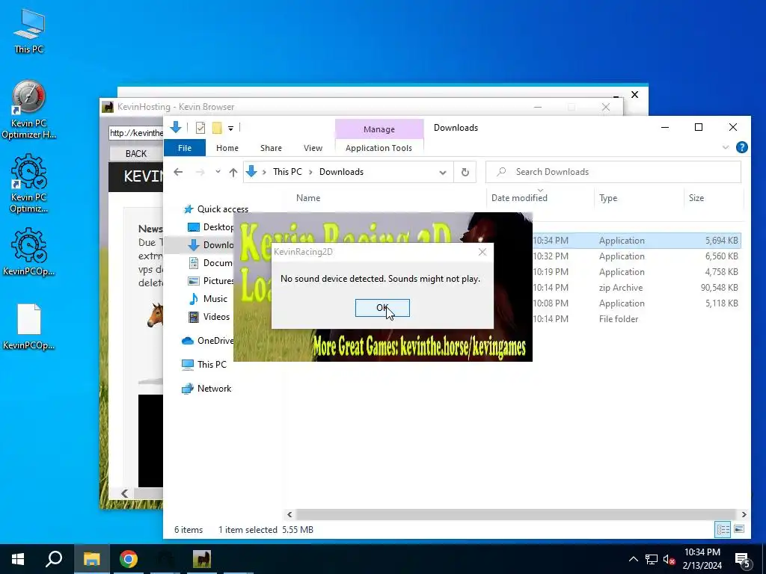Open This PC desktop icon
This screenshot has width=766, height=574.
[29, 31]
